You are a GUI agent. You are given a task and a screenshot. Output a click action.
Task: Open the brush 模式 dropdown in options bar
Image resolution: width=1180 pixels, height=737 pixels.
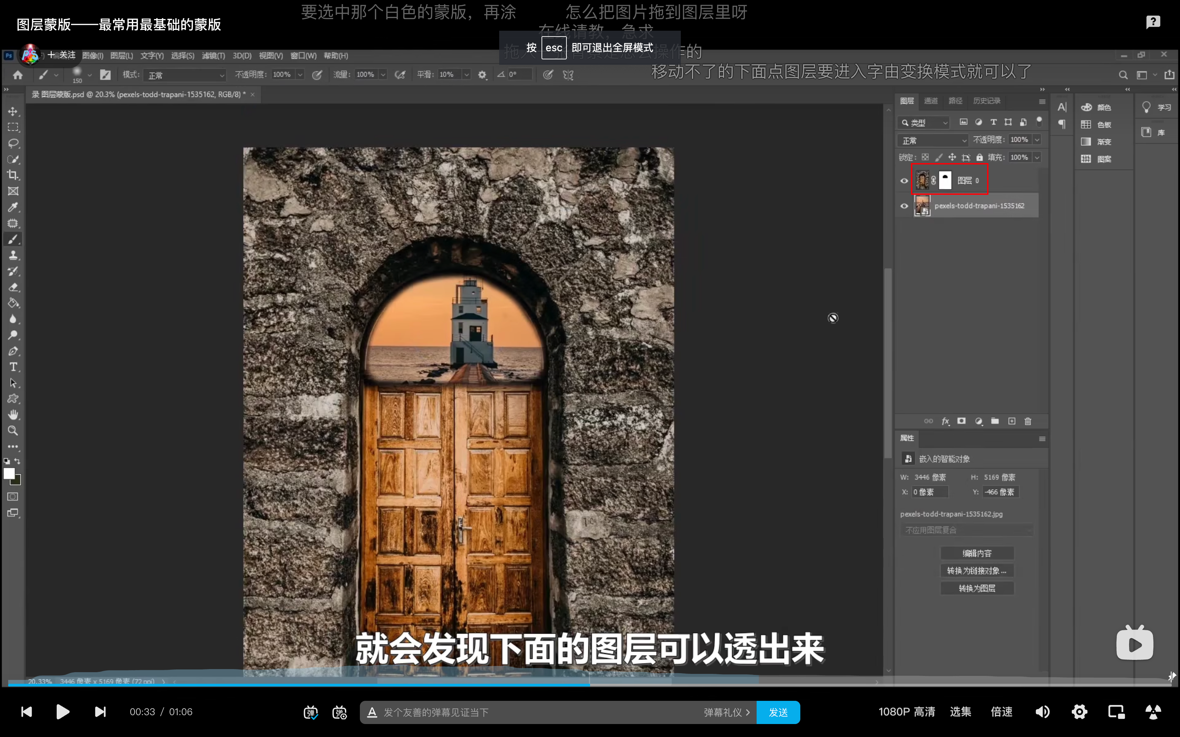click(x=185, y=75)
